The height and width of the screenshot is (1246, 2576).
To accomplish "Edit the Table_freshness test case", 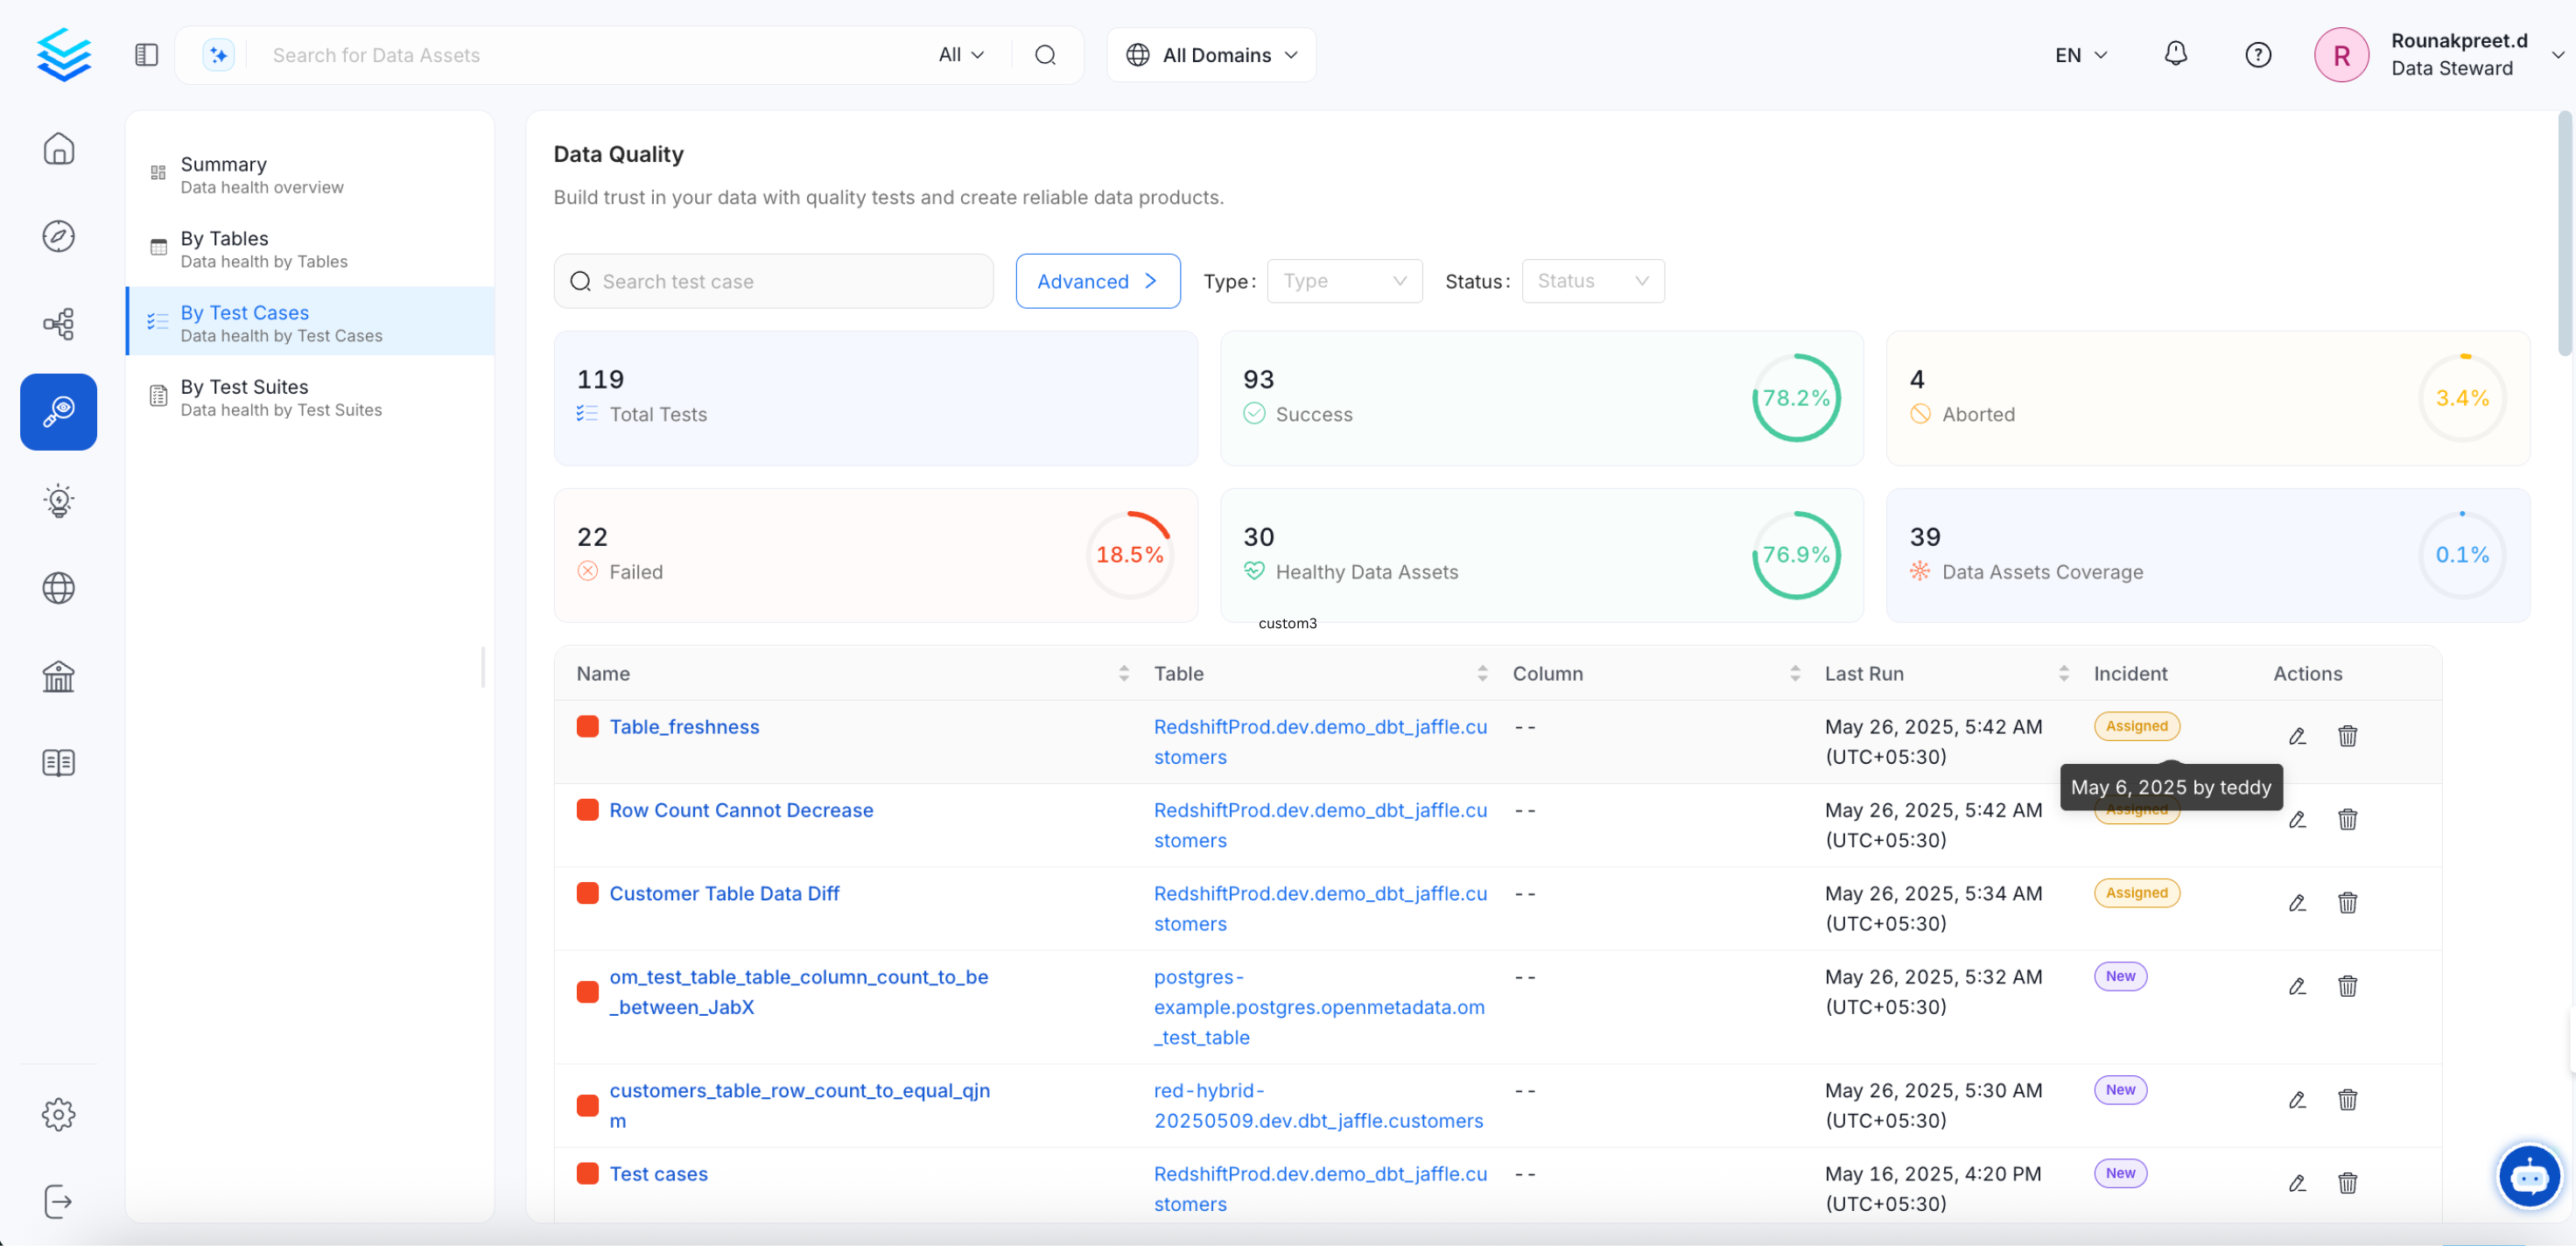I will [2297, 736].
